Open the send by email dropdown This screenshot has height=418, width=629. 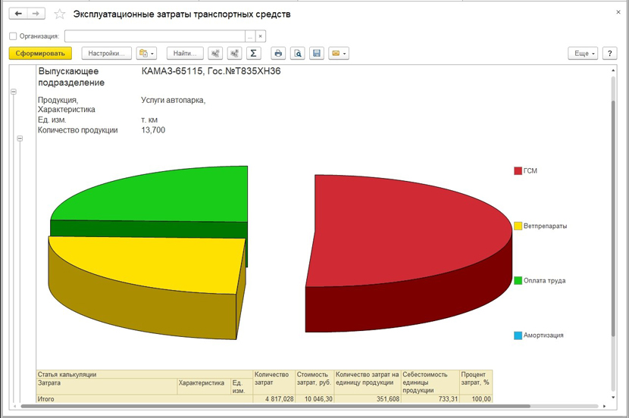339,53
